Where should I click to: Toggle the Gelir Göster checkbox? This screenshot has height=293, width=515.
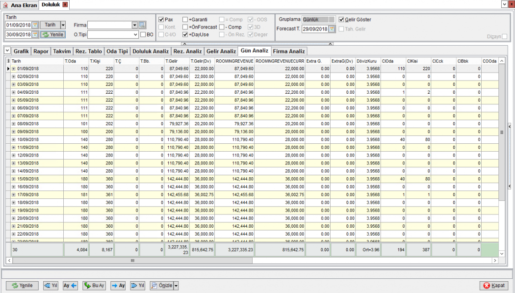[x=341, y=20]
